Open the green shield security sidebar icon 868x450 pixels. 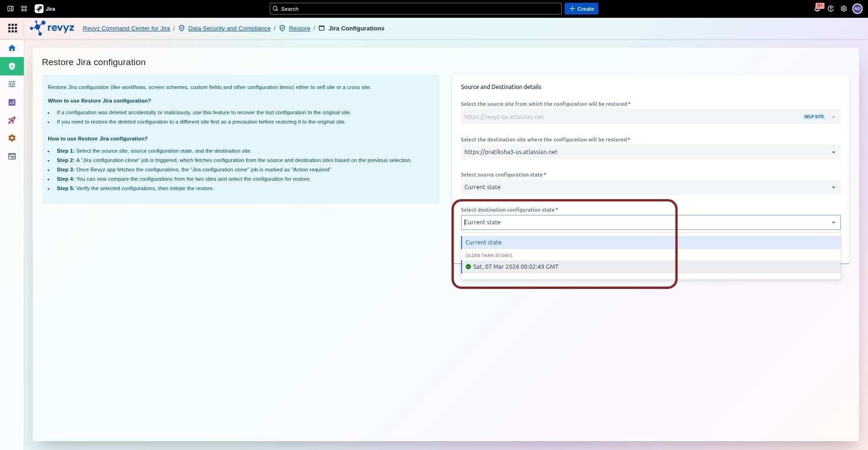12,66
